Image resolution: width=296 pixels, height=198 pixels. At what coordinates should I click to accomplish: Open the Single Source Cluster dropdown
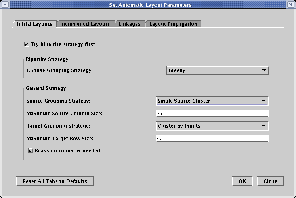[212, 101]
